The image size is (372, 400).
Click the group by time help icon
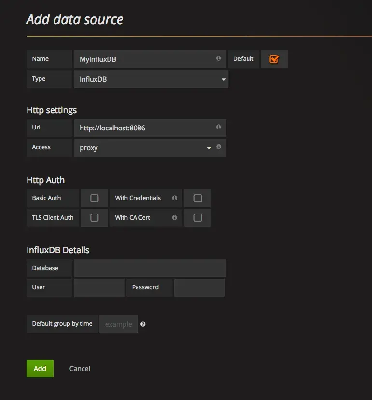tap(143, 324)
